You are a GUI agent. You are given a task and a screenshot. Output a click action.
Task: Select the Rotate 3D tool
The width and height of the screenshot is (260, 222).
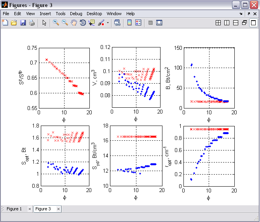coord(83,23)
